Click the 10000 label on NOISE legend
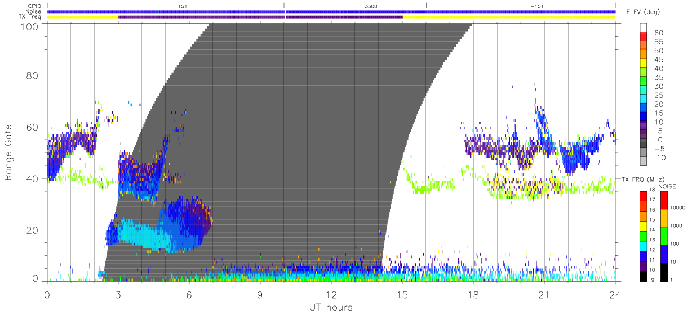Screen dimensions: 692x319 tap(678, 208)
